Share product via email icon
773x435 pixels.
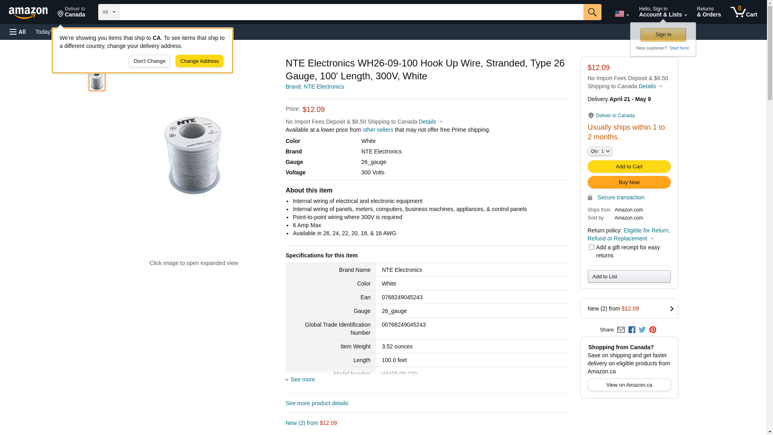tap(621, 330)
